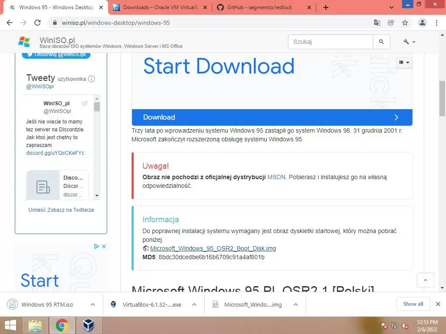Click the blue Download button
Viewport: 446px width, 334px height.
(x=272, y=117)
